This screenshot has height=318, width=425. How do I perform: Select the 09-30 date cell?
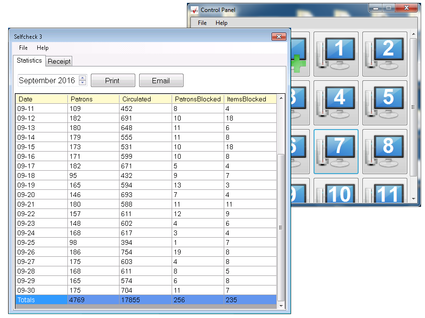click(x=42, y=290)
